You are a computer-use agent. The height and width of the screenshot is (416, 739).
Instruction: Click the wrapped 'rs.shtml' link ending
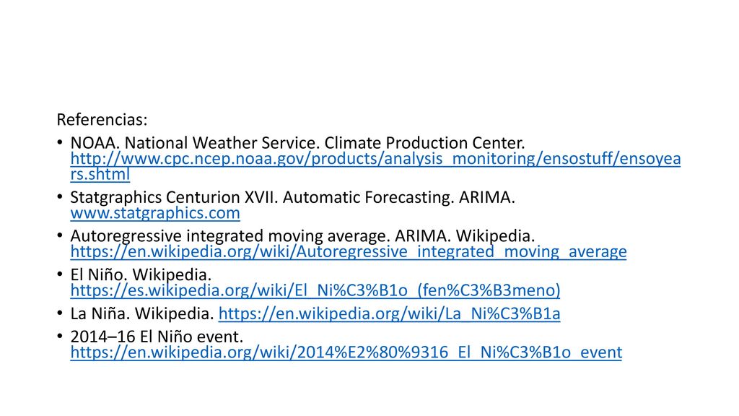(x=100, y=174)
